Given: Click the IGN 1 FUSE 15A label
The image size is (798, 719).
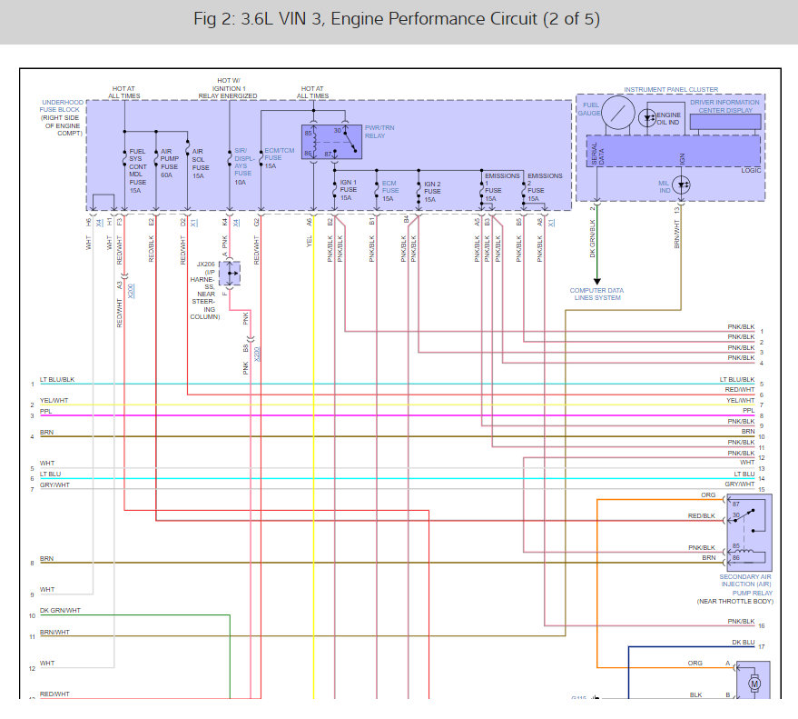Looking at the screenshot, I should (x=347, y=190).
